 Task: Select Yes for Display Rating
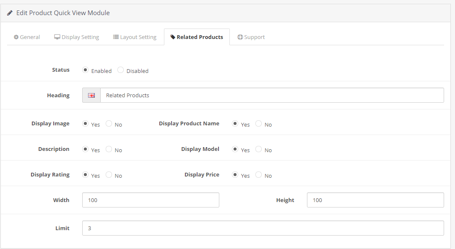pos(86,175)
